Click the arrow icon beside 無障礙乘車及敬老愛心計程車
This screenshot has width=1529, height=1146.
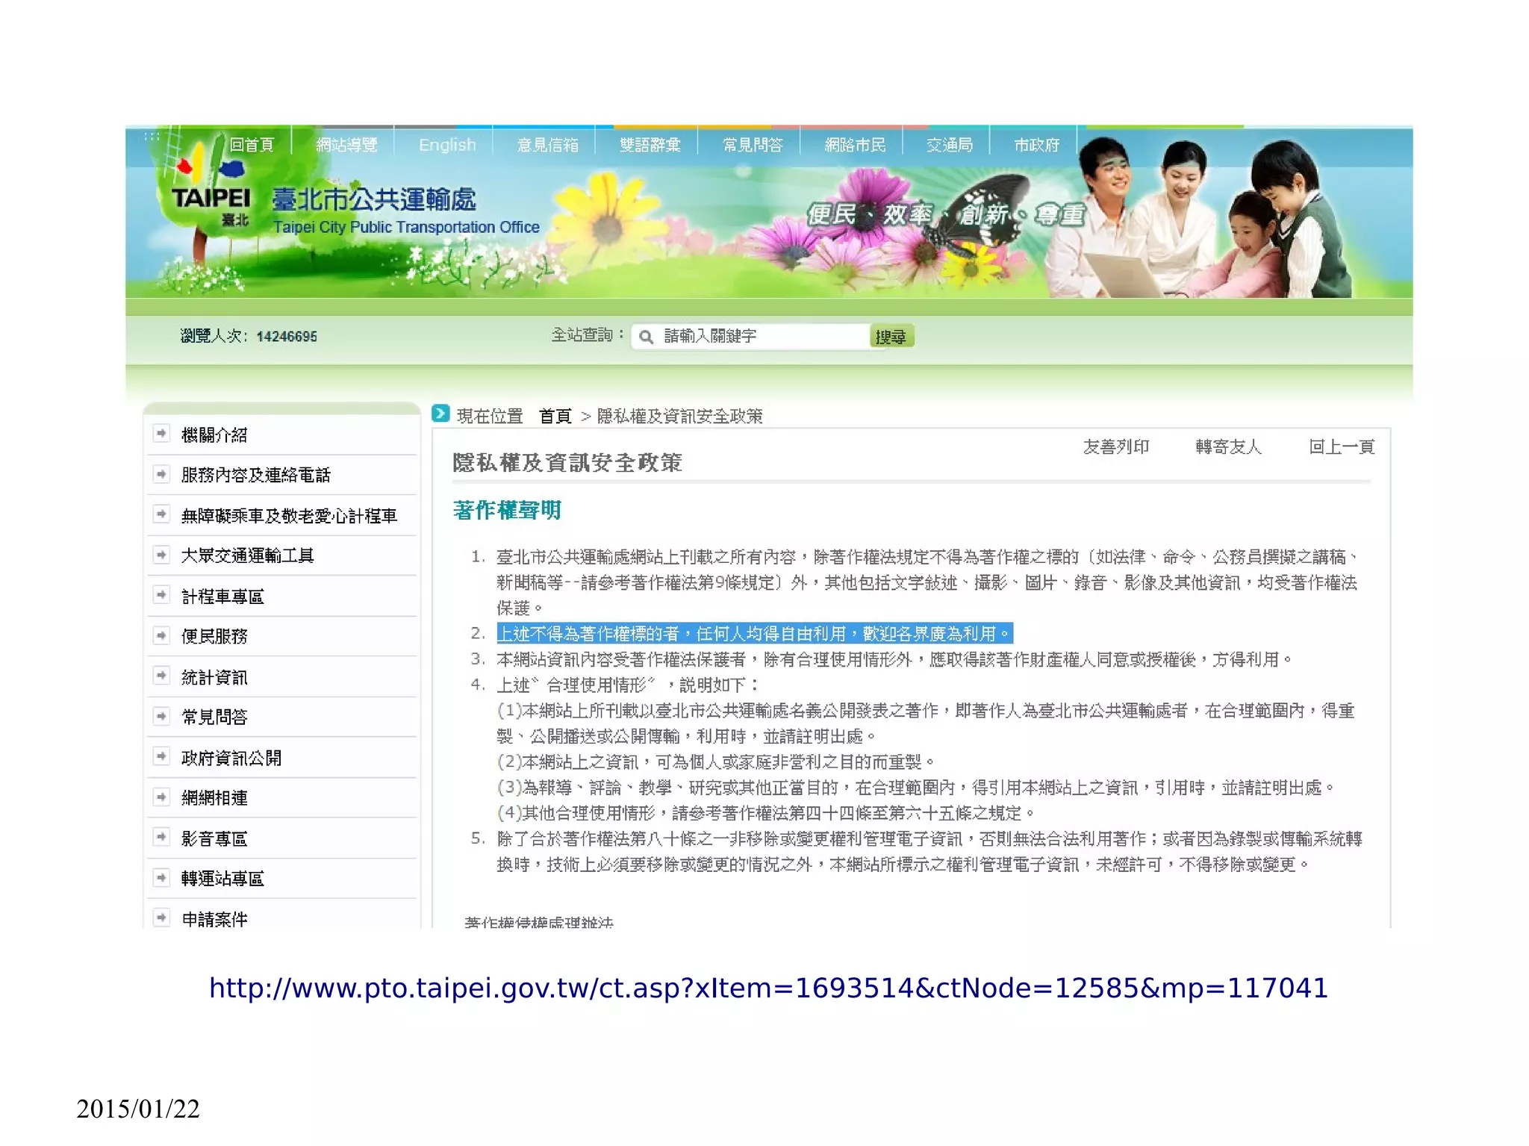[161, 514]
